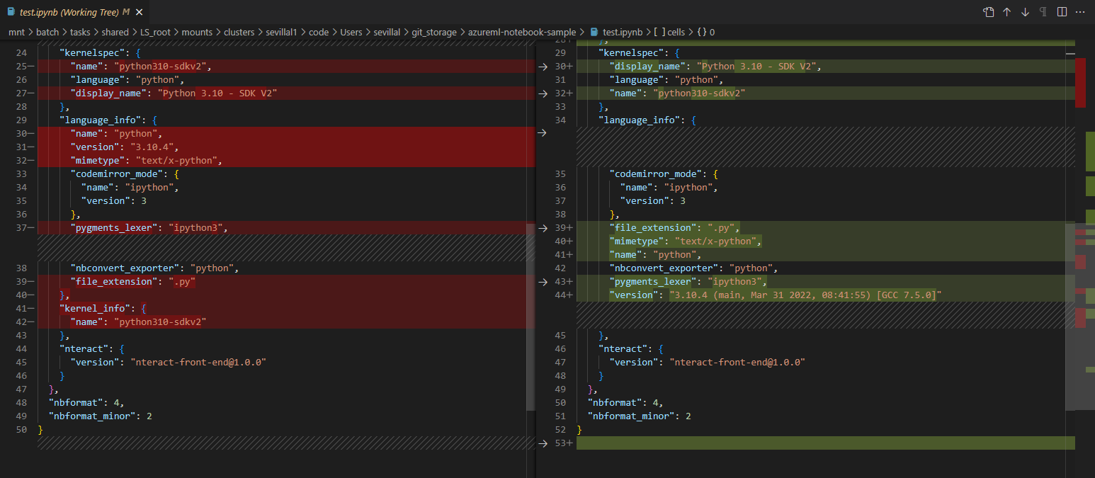
Task: Revert the added line 53 change
Action: click(x=543, y=443)
